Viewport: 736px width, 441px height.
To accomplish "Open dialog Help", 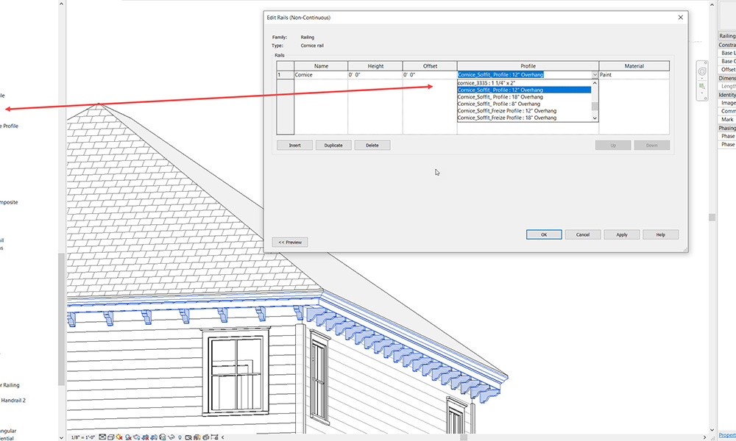I will (x=661, y=234).
